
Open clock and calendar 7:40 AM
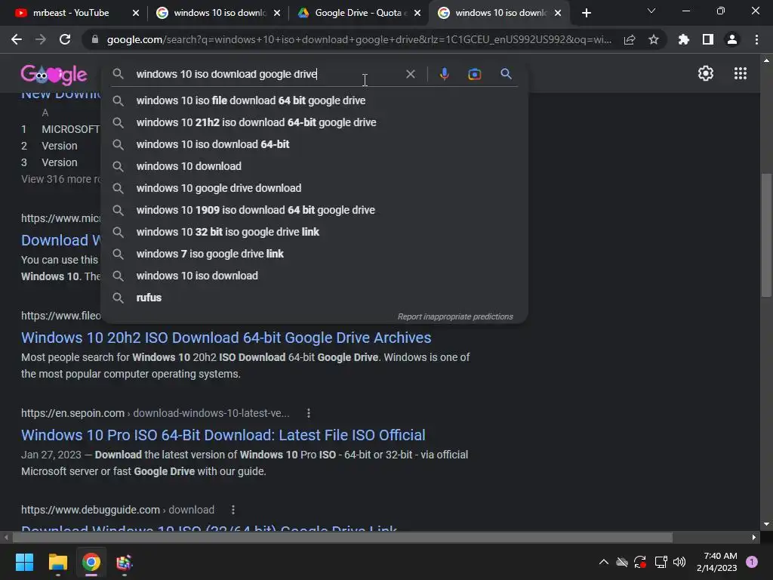click(716, 562)
